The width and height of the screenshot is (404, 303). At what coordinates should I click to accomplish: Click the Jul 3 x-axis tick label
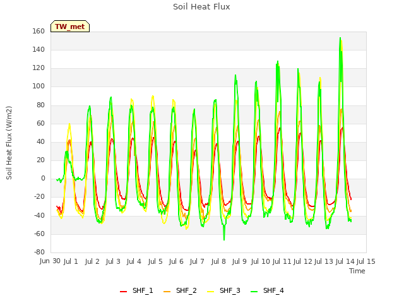[x=113, y=261]
